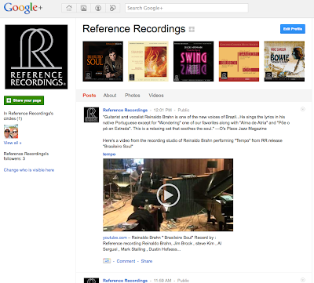Select the Posts tab
314x283 pixels.
tap(89, 96)
